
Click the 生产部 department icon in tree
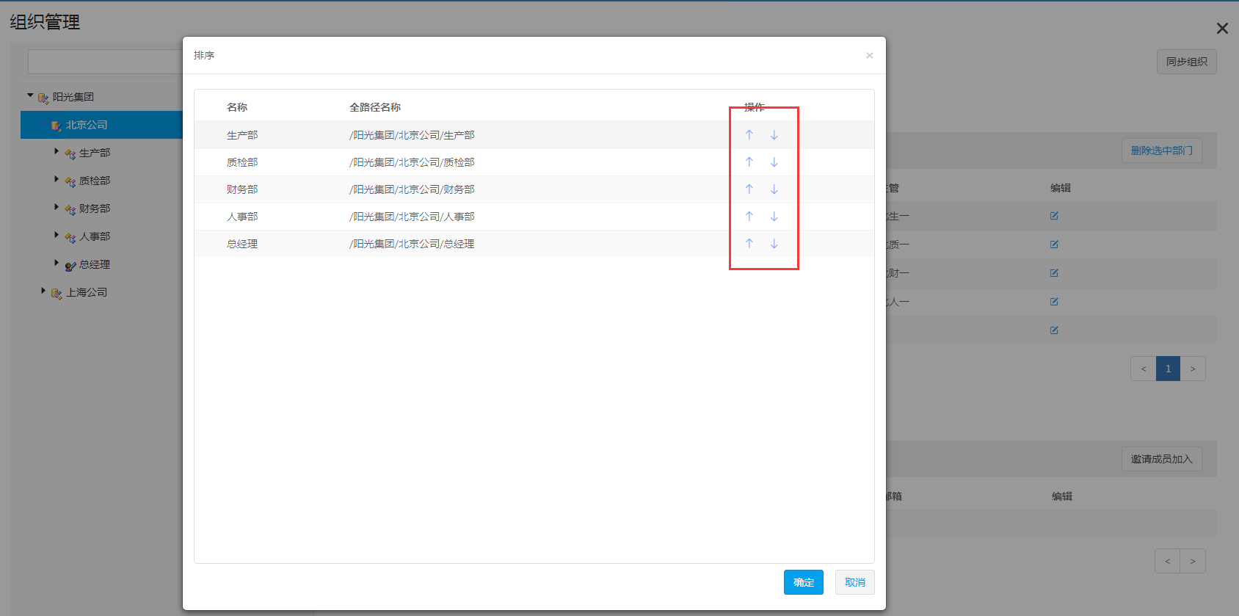(x=70, y=154)
